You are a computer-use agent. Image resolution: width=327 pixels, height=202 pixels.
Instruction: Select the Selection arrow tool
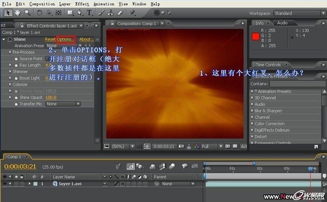click(8, 13)
